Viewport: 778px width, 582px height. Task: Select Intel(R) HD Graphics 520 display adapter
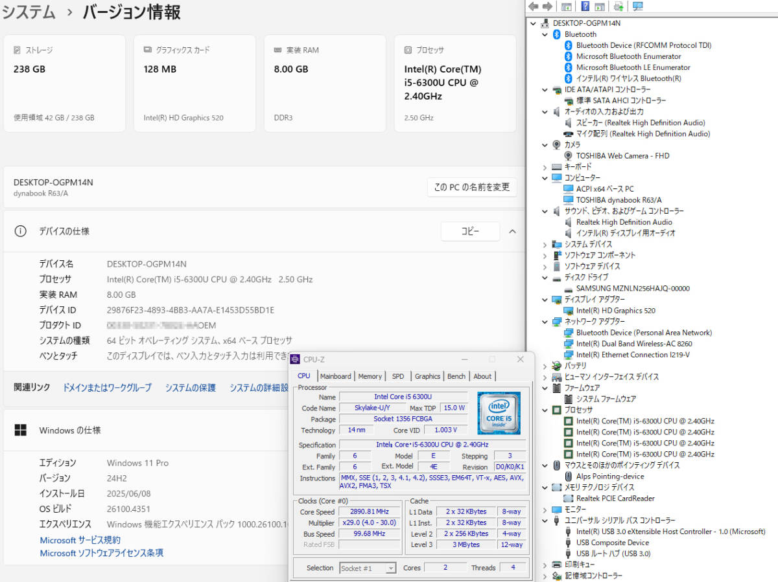(x=615, y=311)
